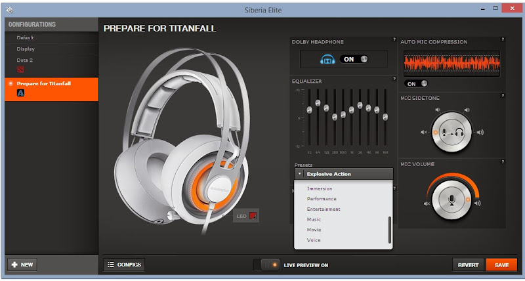This screenshot has width=525, height=281.
Task: Click the SteelSeries logo in the title bar
Action: point(10,10)
